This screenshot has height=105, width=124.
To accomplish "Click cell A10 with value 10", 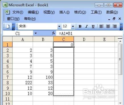I will tap(23, 93).
